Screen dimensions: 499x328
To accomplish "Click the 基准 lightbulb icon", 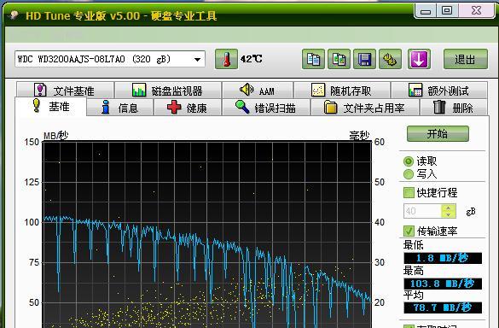I will 37,106.
